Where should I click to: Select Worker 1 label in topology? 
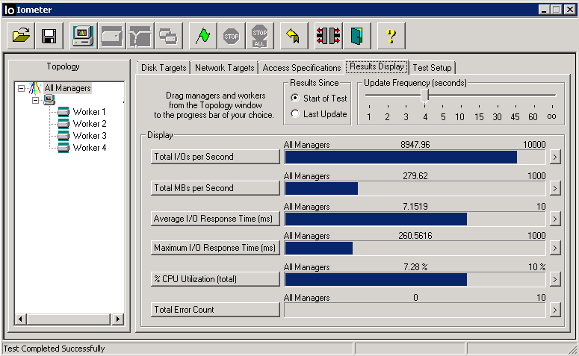tap(90, 111)
